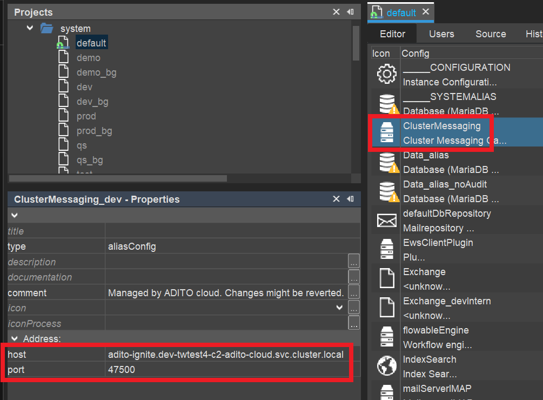Click the defaultDbRepository mail envelope icon
This screenshot has height=400, width=543.
tap(386, 219)
